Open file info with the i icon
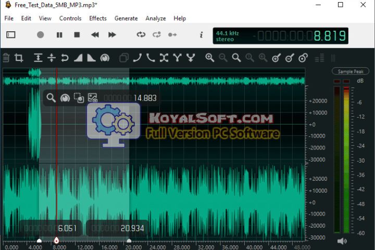Image resolution: width=375 pixels, height=250 pixels. 202,35
